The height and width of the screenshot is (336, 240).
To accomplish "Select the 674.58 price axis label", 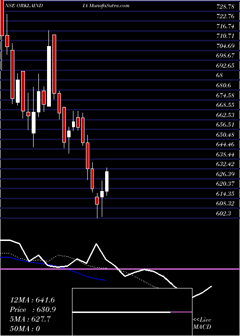I will coord(225,95).
